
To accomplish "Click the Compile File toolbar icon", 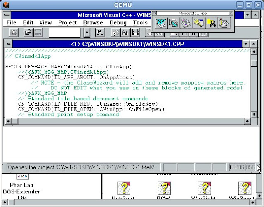I will pos(115,33).
